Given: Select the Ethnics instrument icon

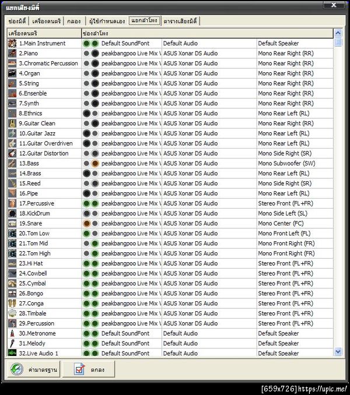Looking at the screenshot, I should (x=12, y=114).
